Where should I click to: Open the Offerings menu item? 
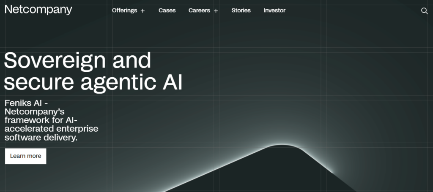click(125, 11)
